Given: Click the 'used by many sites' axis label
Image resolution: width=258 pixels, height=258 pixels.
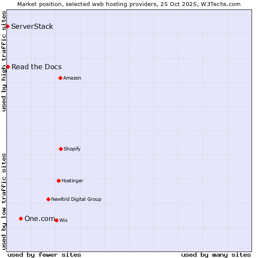Looking at the screenshot, I should point(216,255).
